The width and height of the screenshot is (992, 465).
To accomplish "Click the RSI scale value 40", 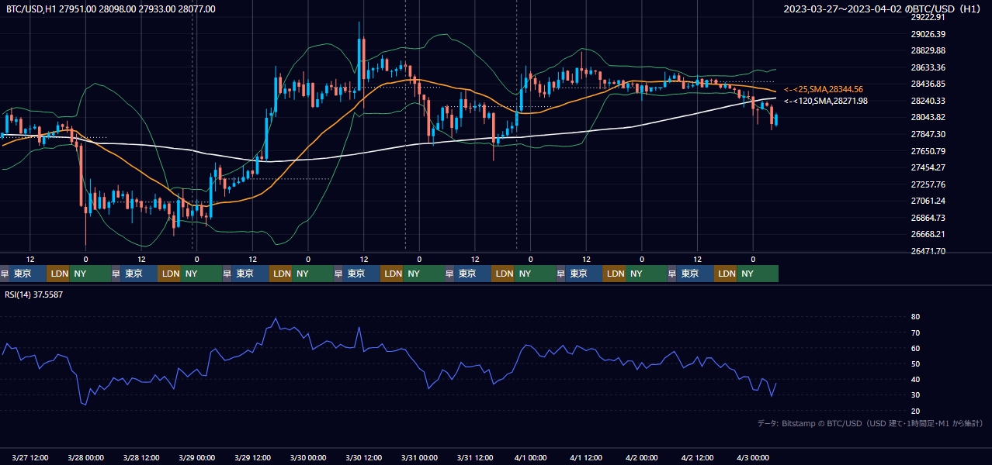I will coord(915,379).
